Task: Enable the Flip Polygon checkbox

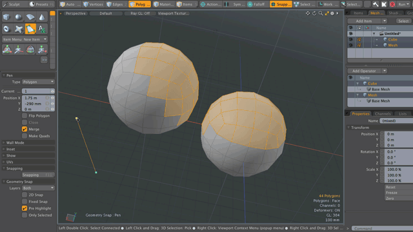Action: click(25, 116)
